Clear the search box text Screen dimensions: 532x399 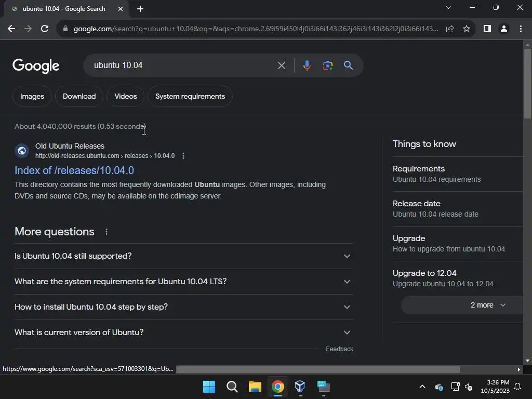(281, 65)
